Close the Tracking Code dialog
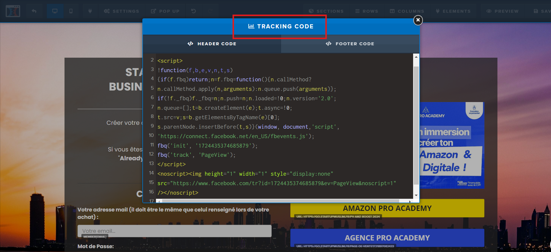551x252 pixels. (418, 20)
